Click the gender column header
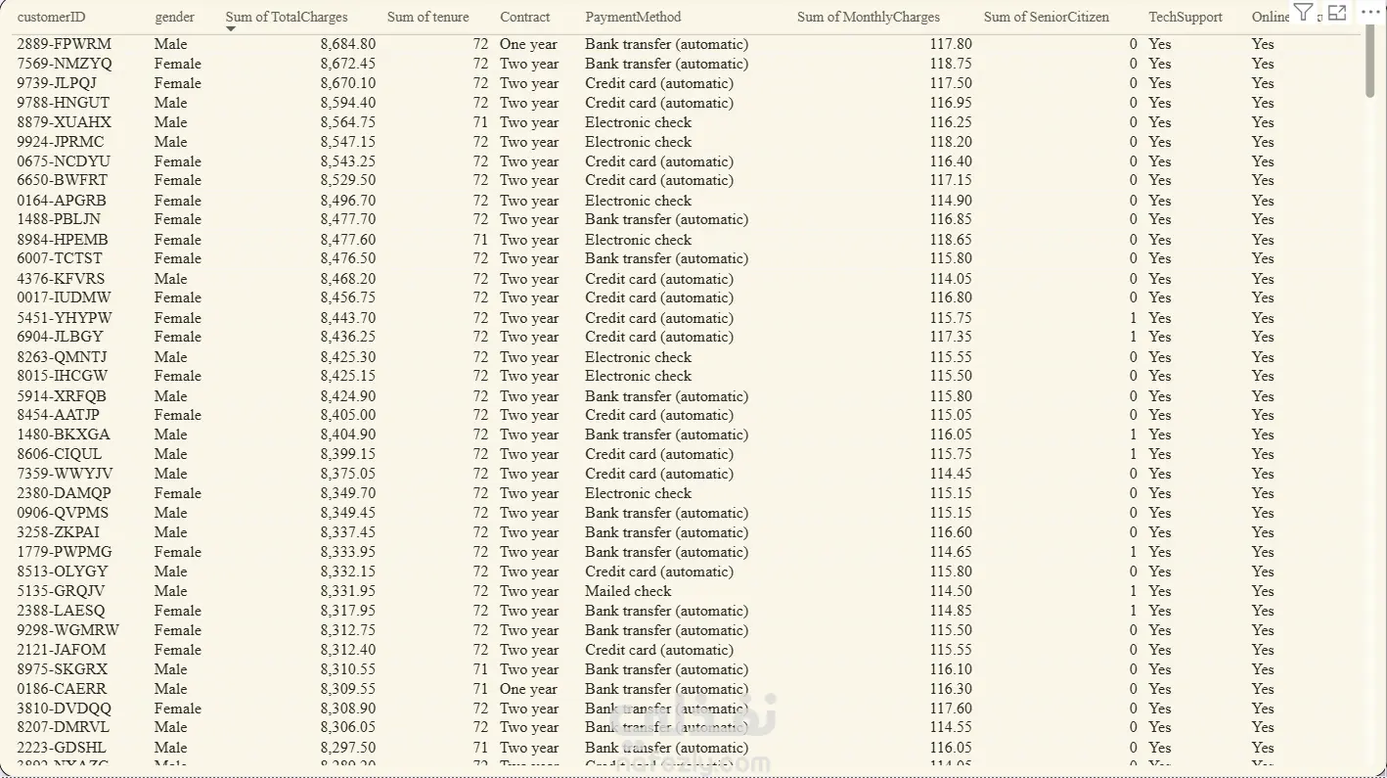 click(174, 17)
